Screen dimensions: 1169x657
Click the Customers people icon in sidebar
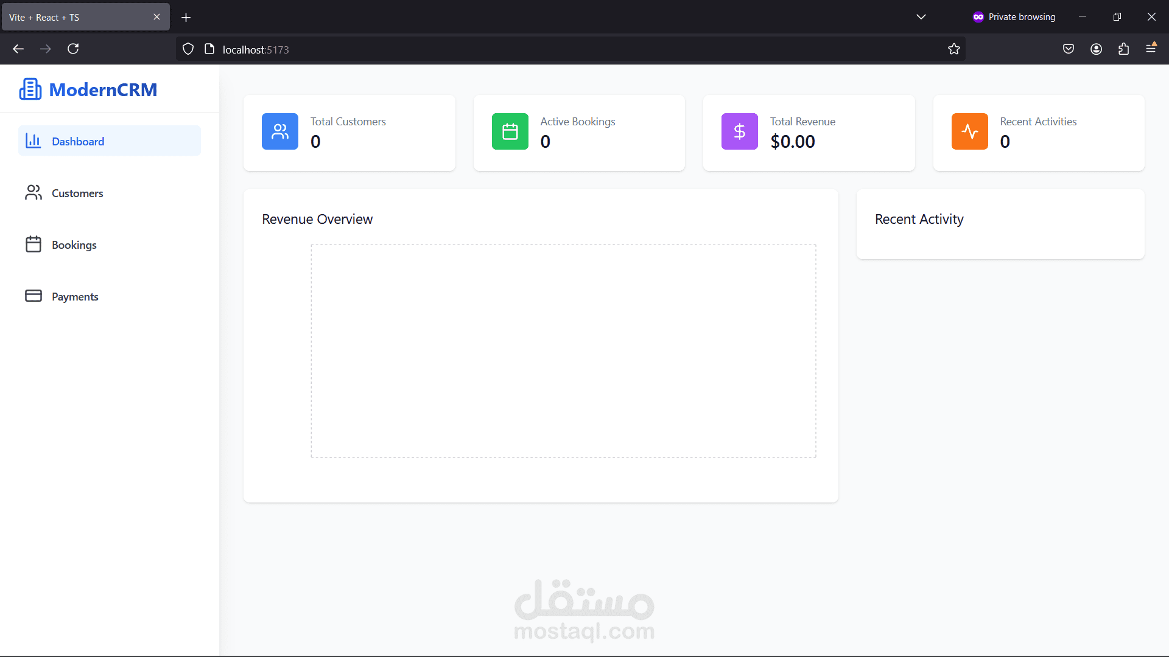pyautogui.click(x=33, y=192)
